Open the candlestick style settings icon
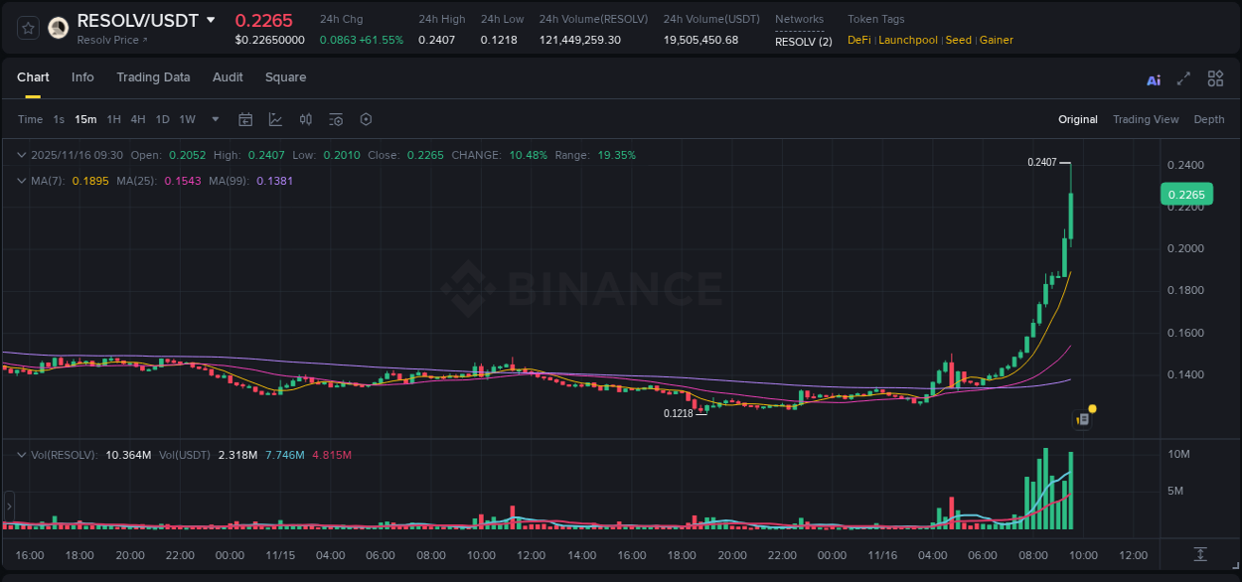The height and width of the screenshot is (582, 1242). 305,119
